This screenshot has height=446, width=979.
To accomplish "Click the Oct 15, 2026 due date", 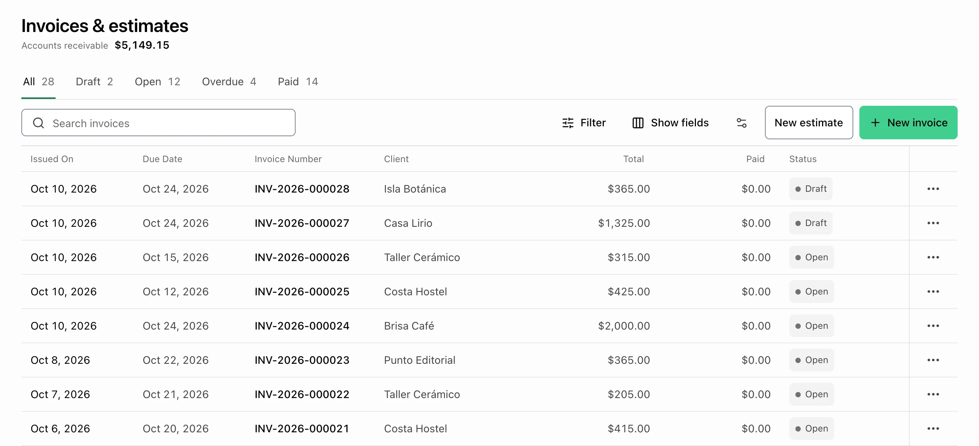I will click(176, 257).
